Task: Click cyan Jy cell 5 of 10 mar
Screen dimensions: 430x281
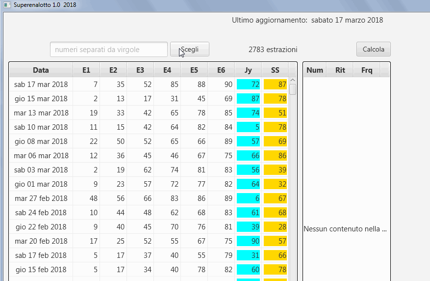Action: [x=248, y=127]
